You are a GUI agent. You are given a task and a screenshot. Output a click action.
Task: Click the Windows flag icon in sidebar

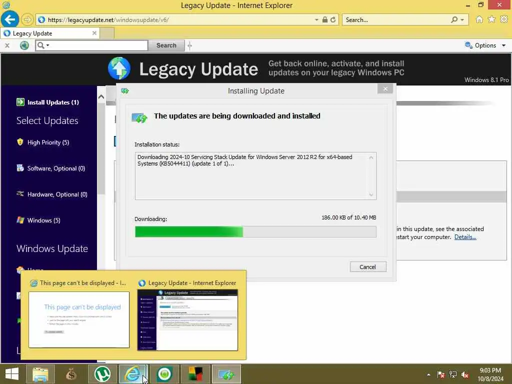20,220
